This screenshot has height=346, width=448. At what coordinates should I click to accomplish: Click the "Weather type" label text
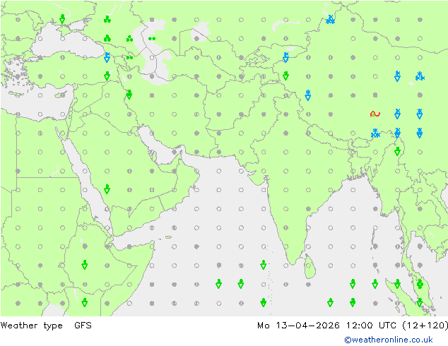pos(30,326)
